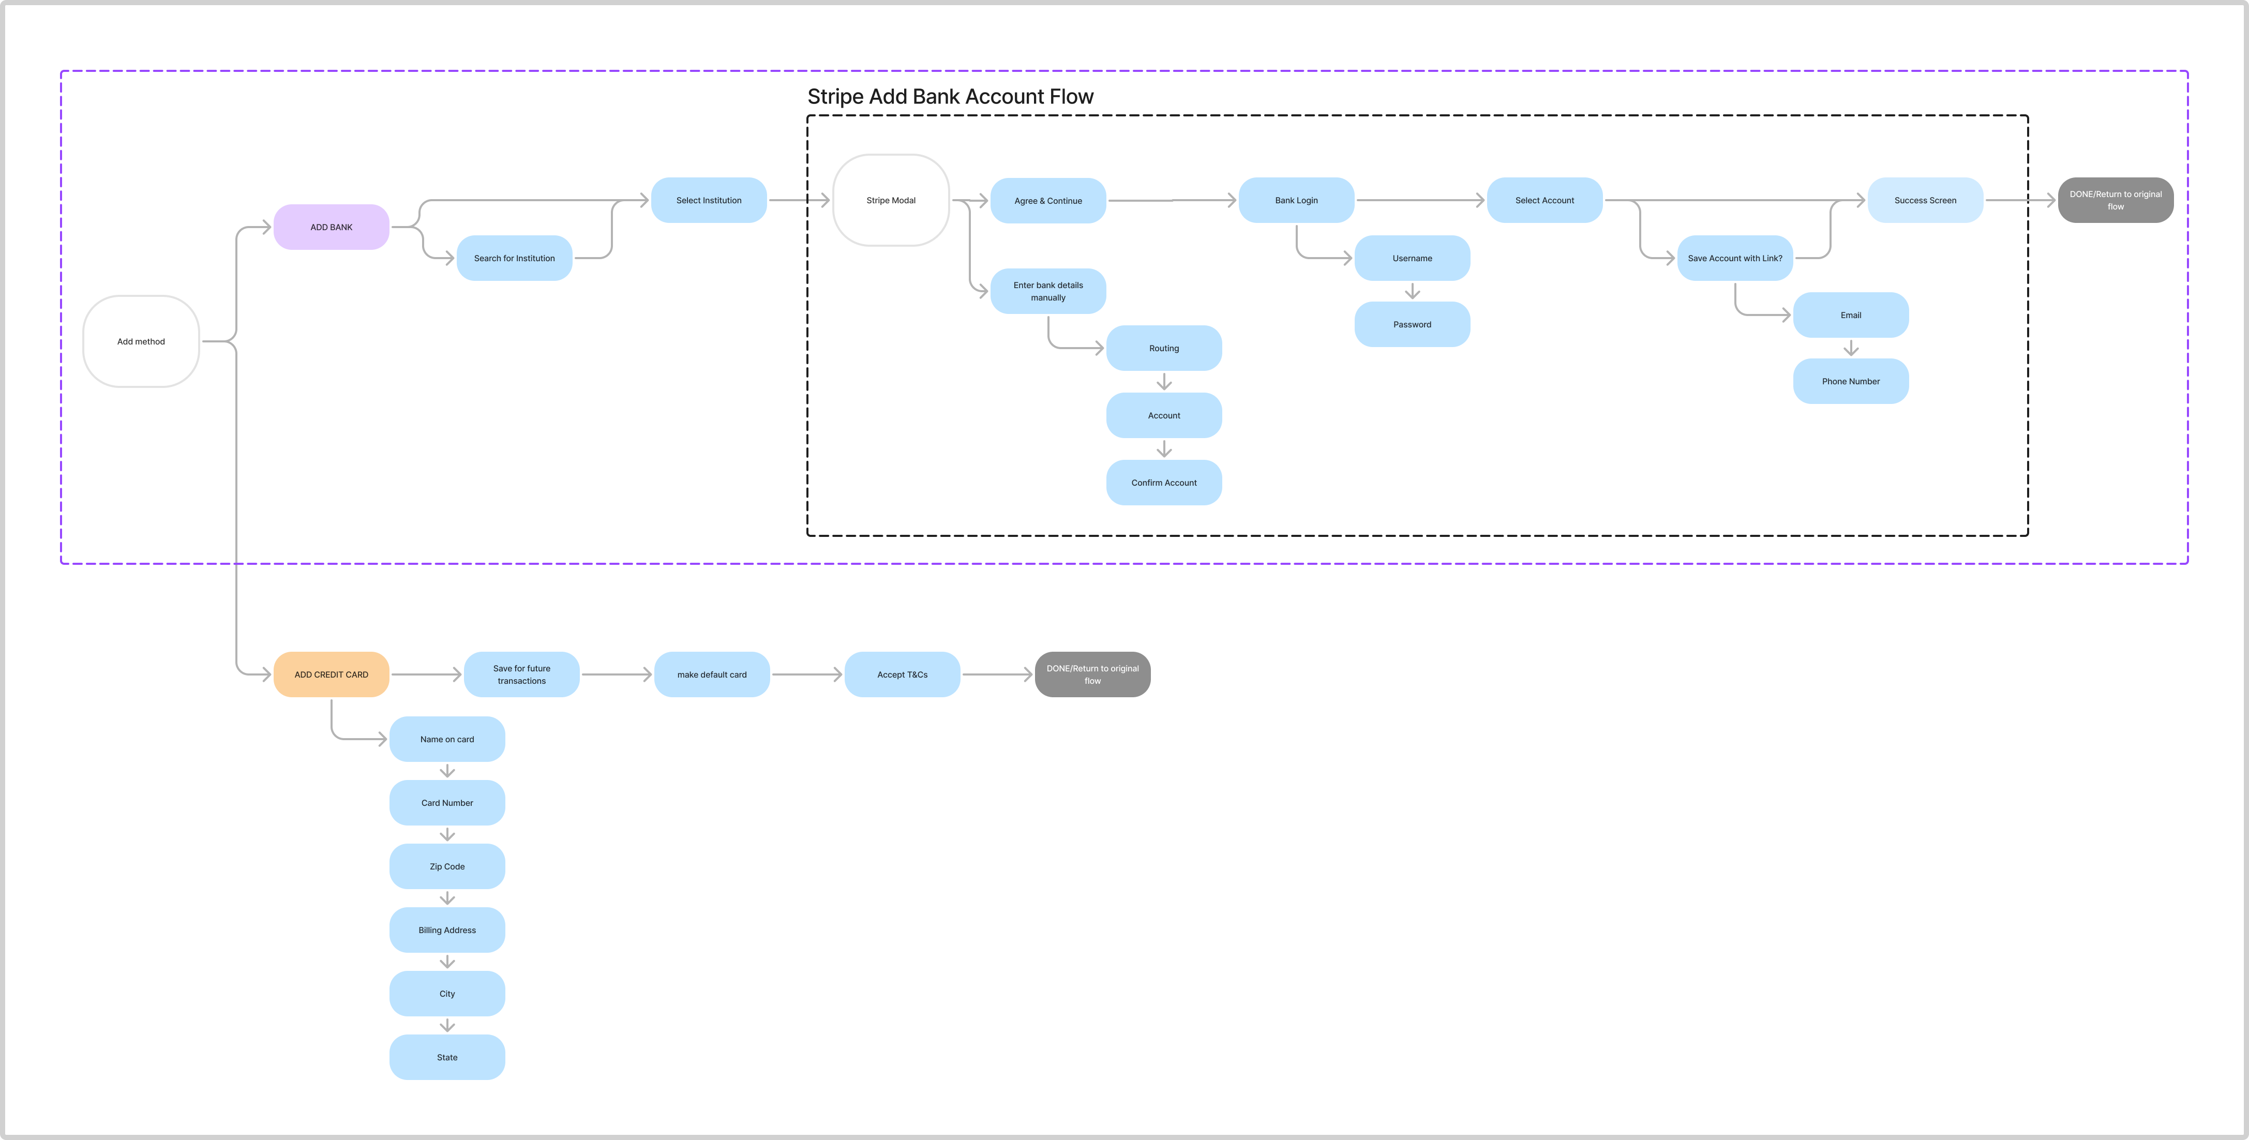Select the Account node under Routing

pyautogui.click(x=1164, y=415)
